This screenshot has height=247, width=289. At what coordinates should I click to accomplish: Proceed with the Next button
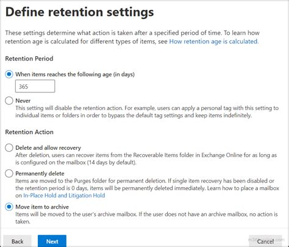pyautogui.click(x=52, y=241)
